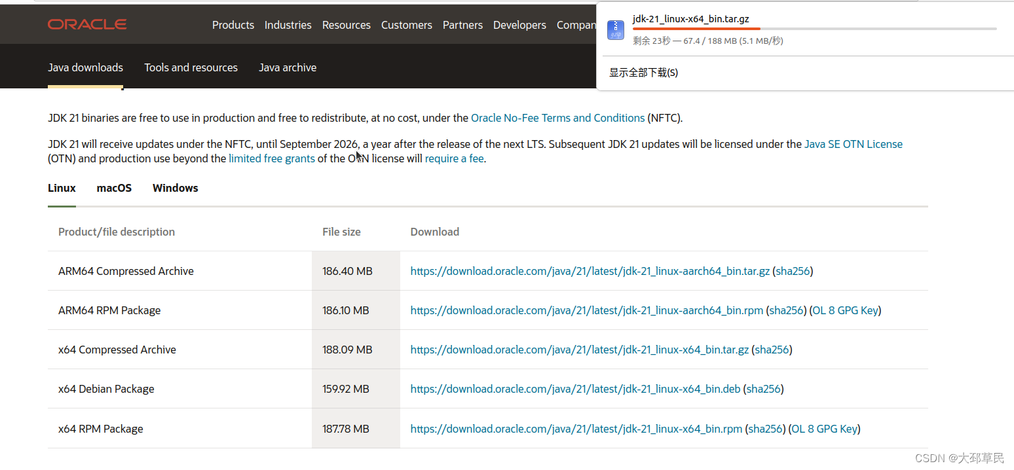
Task: Open the Products menu
Action: coord(233,25)
